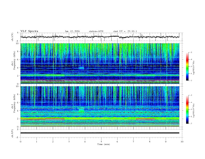Click the bright patch near 4 kHz in ch.2 spectrogram

click(x=81, y=110)
